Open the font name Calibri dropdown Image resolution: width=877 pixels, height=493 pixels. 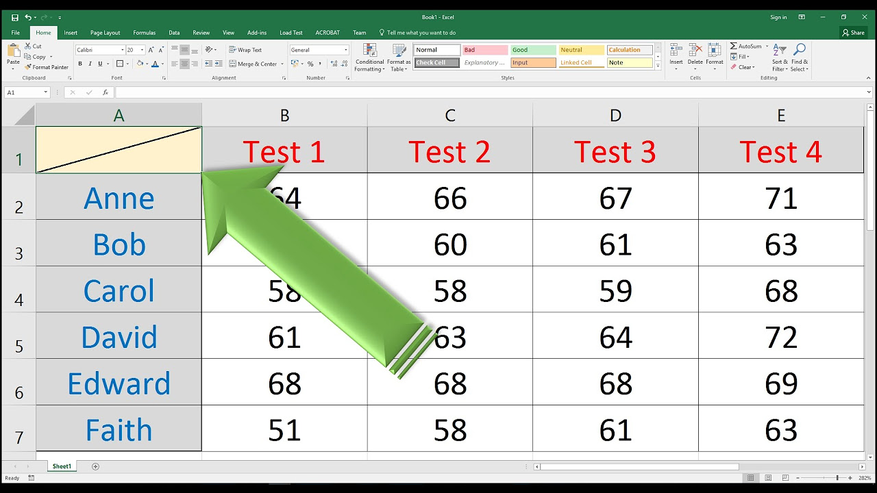click(123, 50)
